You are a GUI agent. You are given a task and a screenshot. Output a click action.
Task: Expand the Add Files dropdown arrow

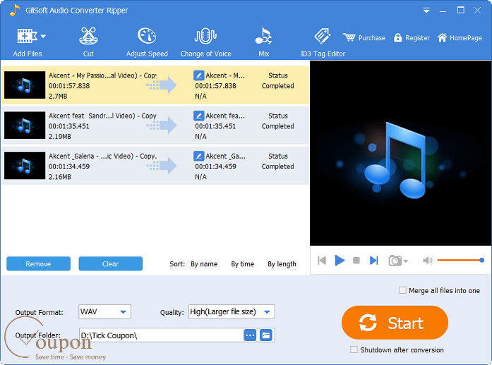click(x=43, y=37)
